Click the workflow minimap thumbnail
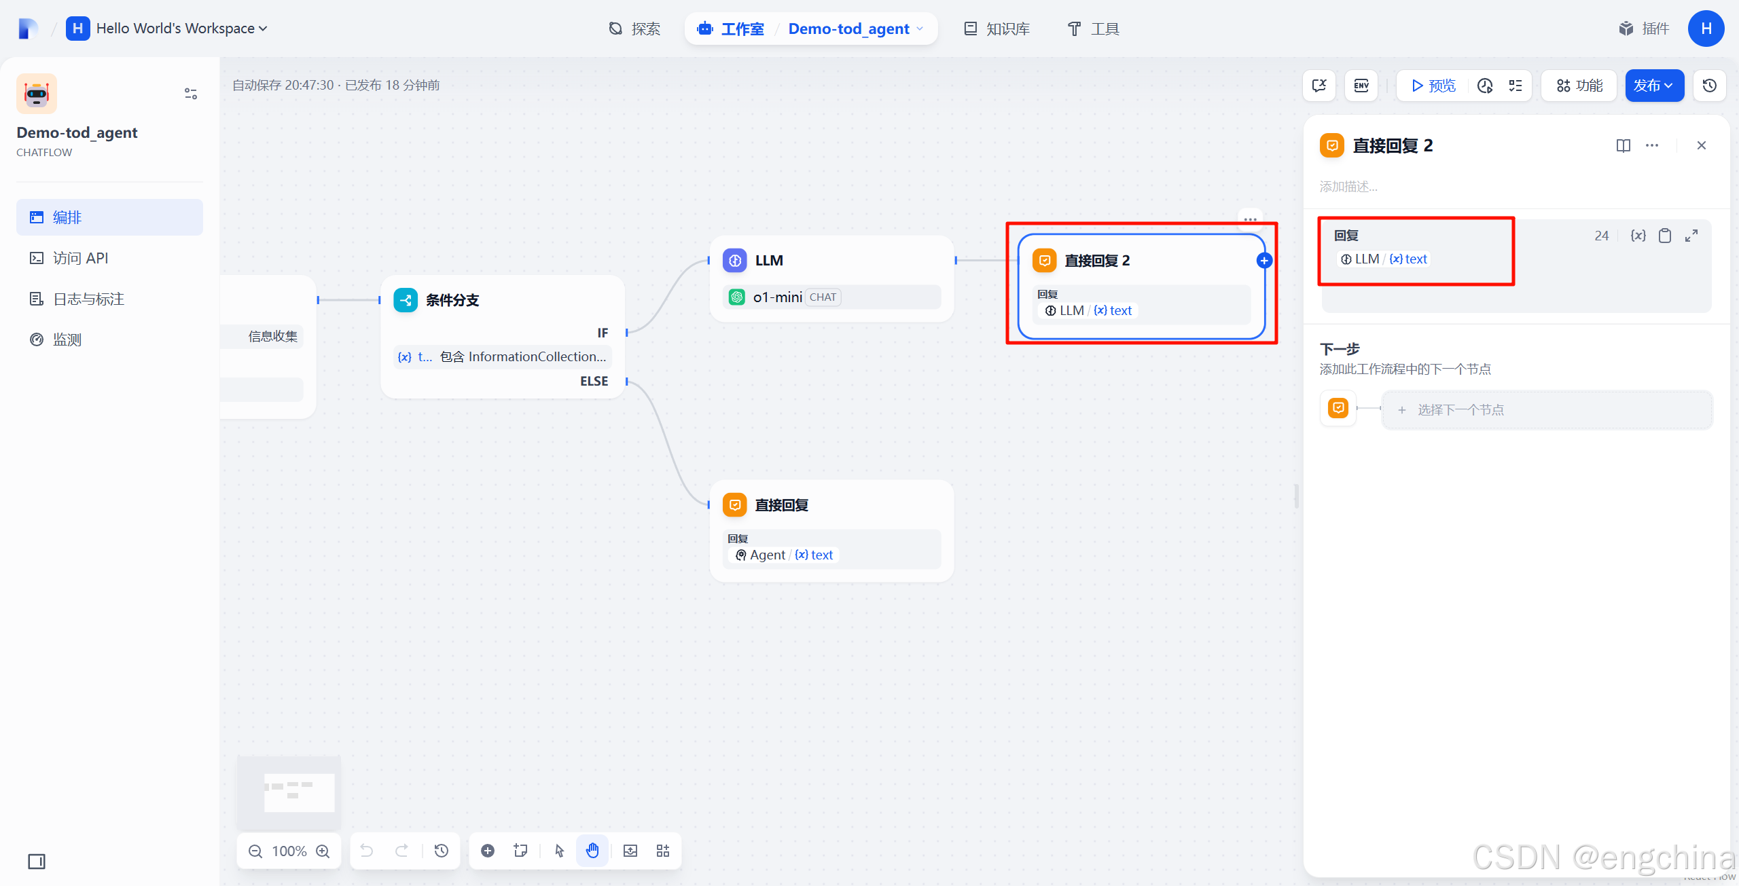The width and height of the screenshot is (1739, 886). tap(289, 791)
